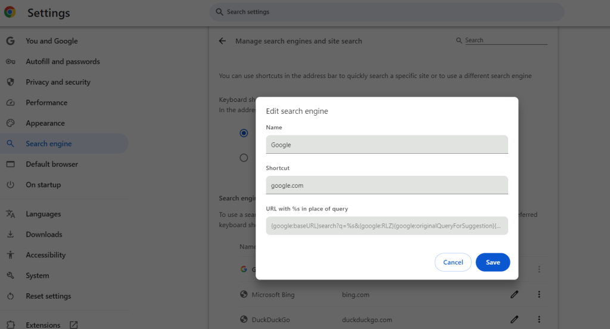Screen dimensions: 610x329
Task: Click the URL with %s query field
Action: click(387, 226)
